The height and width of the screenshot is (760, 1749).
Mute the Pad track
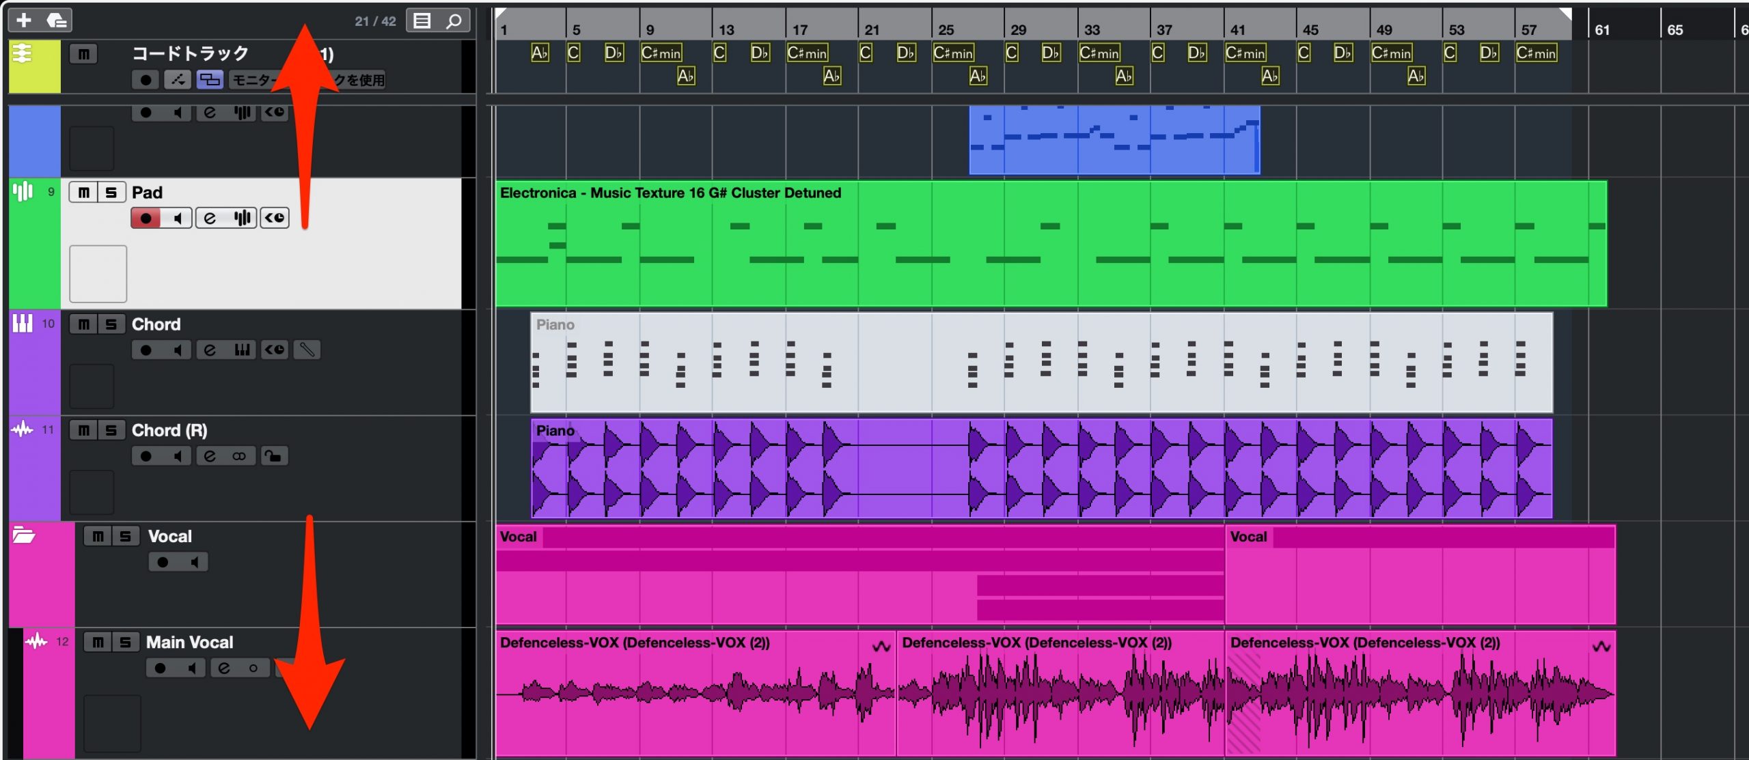pos(83,193)
